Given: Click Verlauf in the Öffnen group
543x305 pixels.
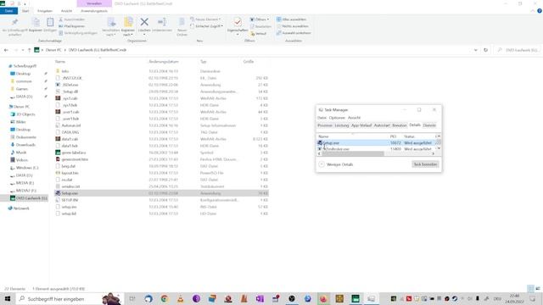Looking at the screenshot, I should [x=259, y=34].
